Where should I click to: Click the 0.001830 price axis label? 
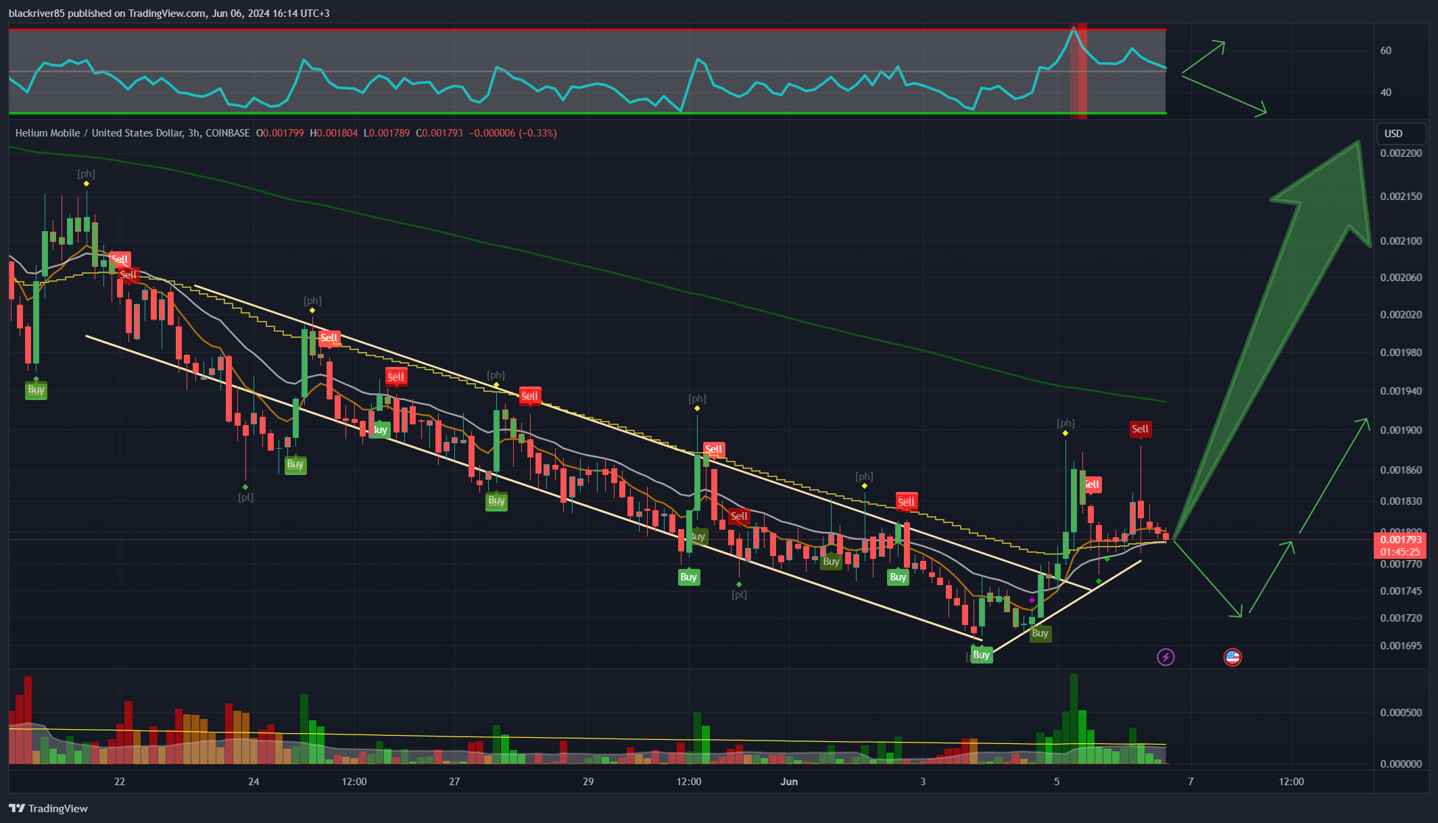tap(1401, 501)
